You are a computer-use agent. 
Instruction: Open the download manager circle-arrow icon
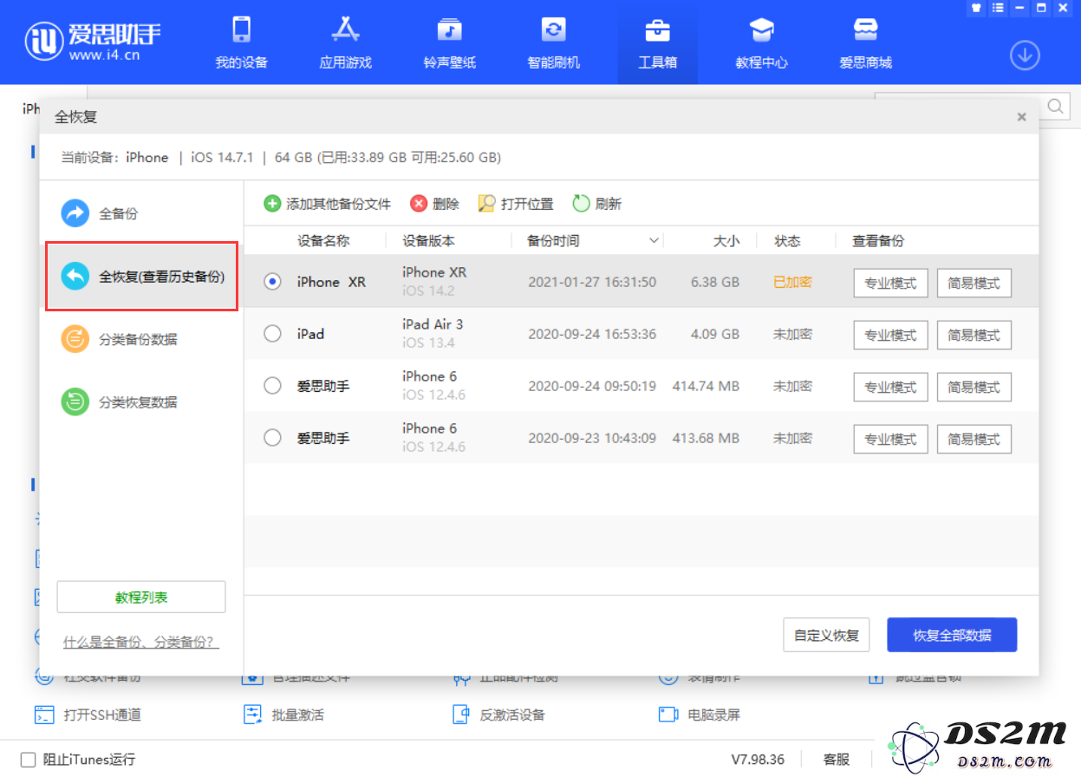1025,55
